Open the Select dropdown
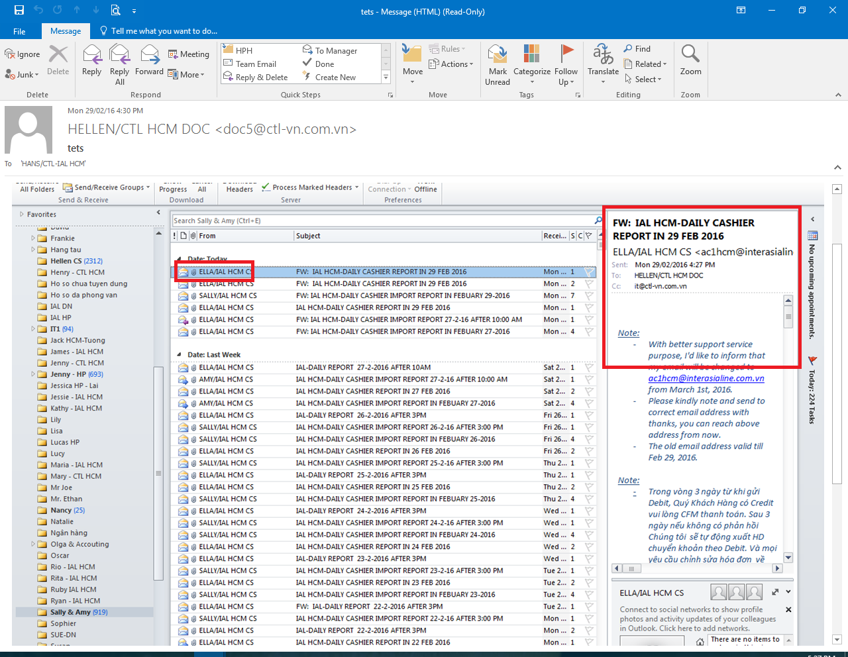This screenshot has width=848, height=657. (643, 79)
